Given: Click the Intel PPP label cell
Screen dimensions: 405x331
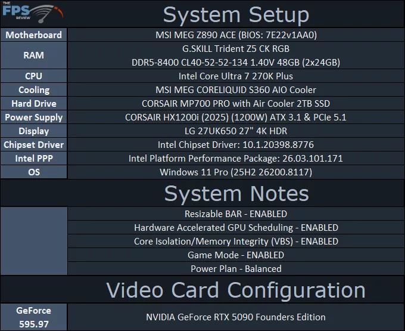Looking at the screenshot, I should pos(34,158).
